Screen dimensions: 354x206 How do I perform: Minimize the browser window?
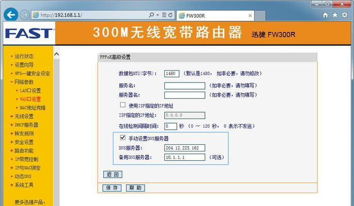pyautogui.click(x=317, y=4)
